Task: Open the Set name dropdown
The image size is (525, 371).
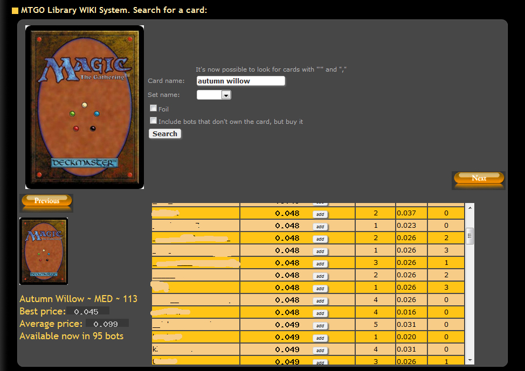Action: (226, 95)
